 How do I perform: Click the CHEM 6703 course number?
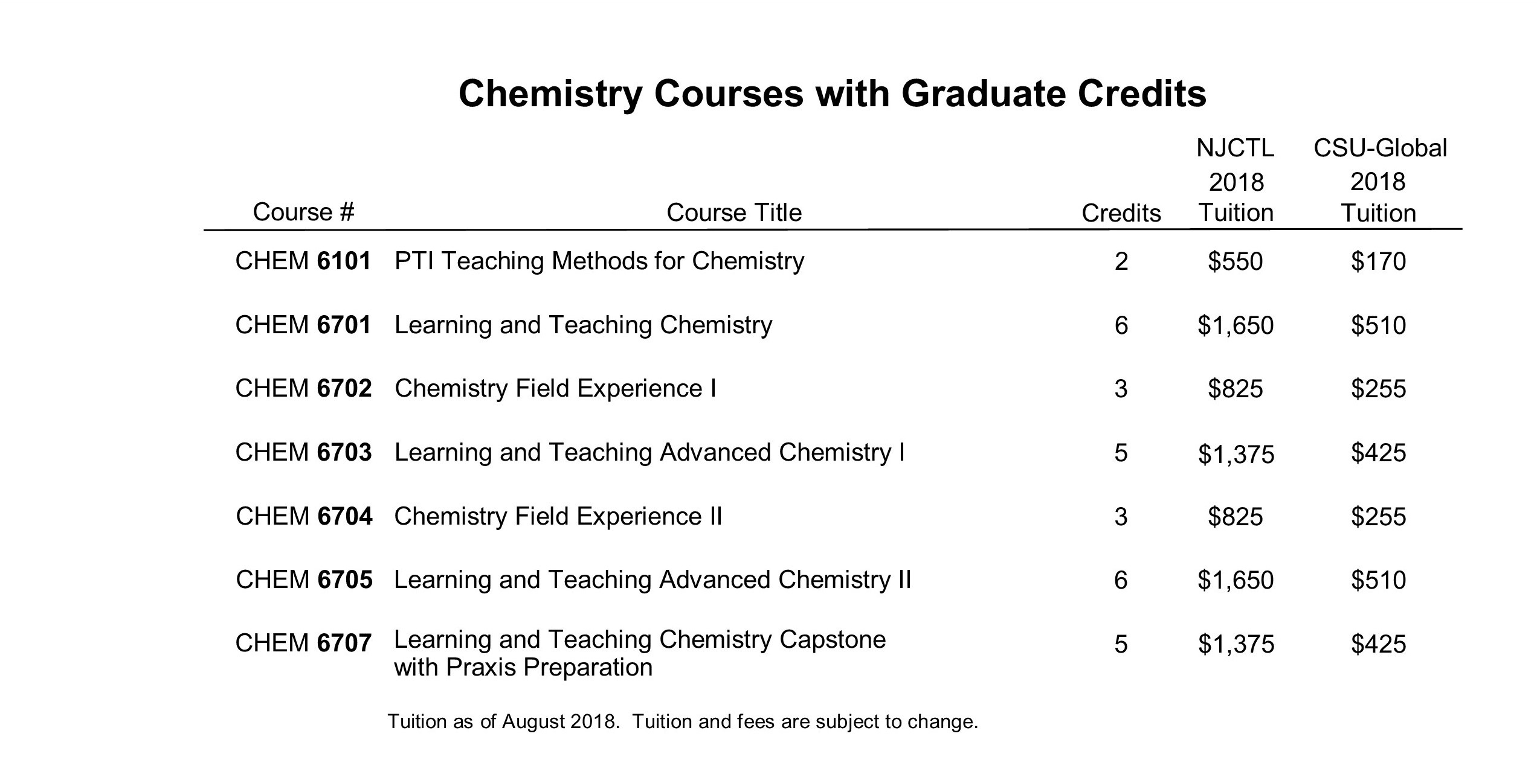pyautogui.click(x=303, y=453)
